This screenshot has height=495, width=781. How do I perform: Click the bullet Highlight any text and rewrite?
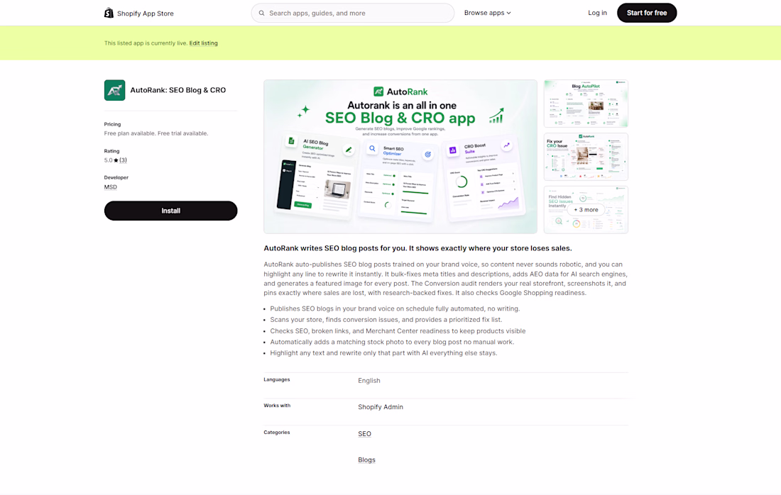[383, 352]
